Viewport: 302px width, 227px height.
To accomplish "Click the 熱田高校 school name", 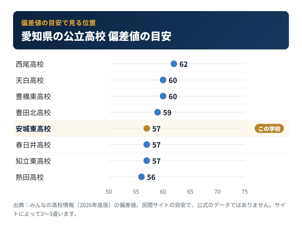I will click(x=30, y=177).
